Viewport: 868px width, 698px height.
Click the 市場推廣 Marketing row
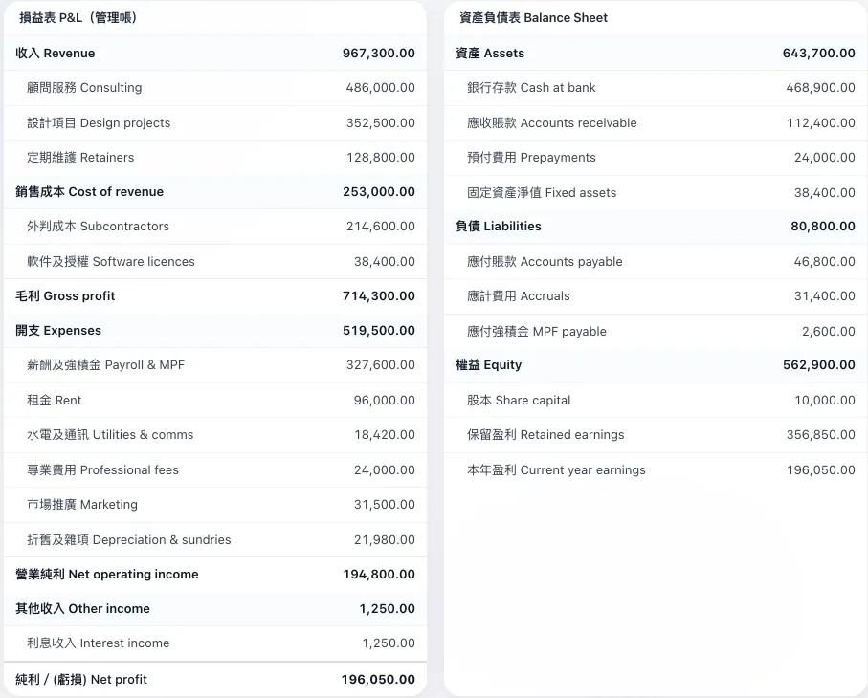click(x=215, y=505)
